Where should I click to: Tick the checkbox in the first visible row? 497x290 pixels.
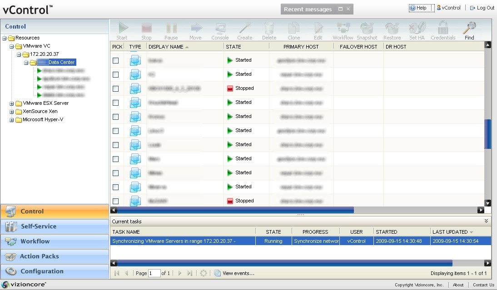(116, 60)
